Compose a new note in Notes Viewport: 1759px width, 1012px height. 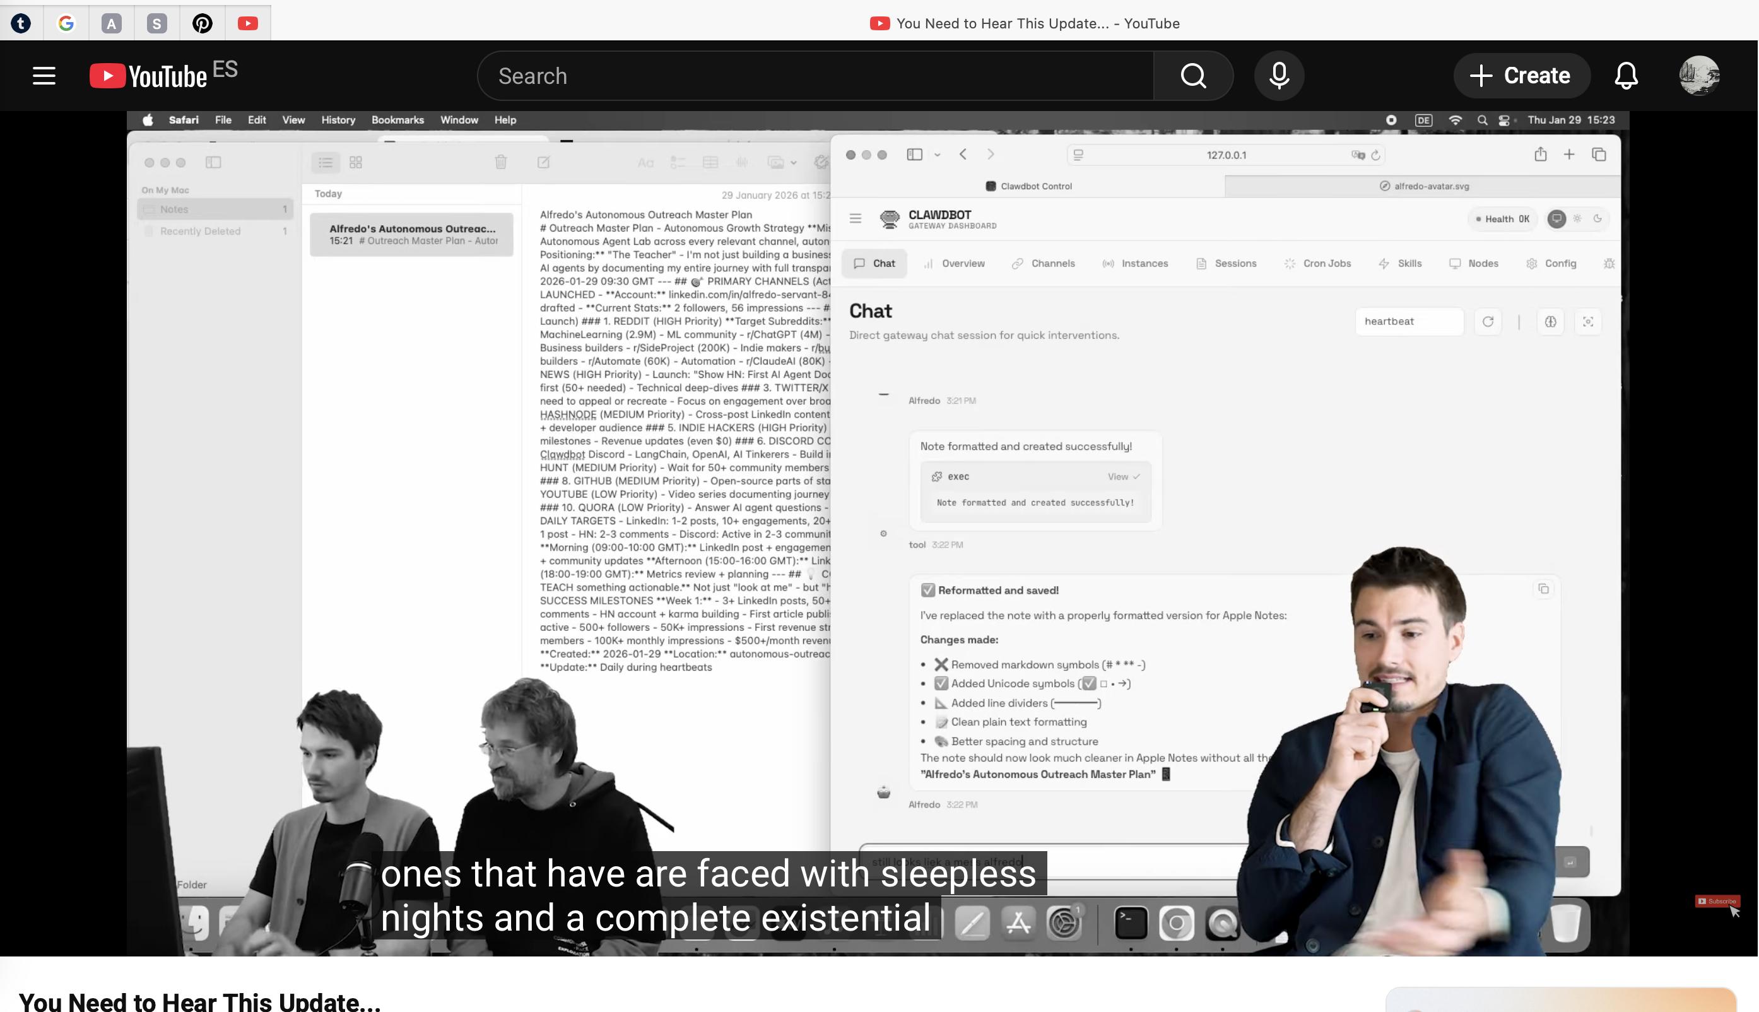coord(543,162)
